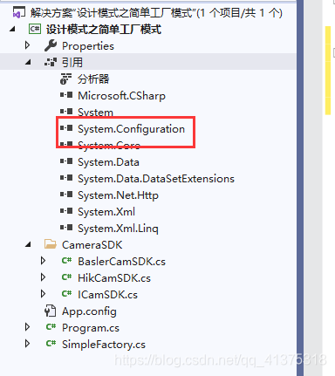This screenshot has height=376, width=335.
Task: Collapse the 设计模式之简单工厂模式 project node
Action: [x=12, y=29]
